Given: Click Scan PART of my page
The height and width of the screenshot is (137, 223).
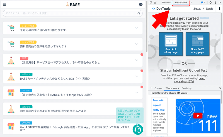Looking at the screenshot, I should [x=197, y=44].
